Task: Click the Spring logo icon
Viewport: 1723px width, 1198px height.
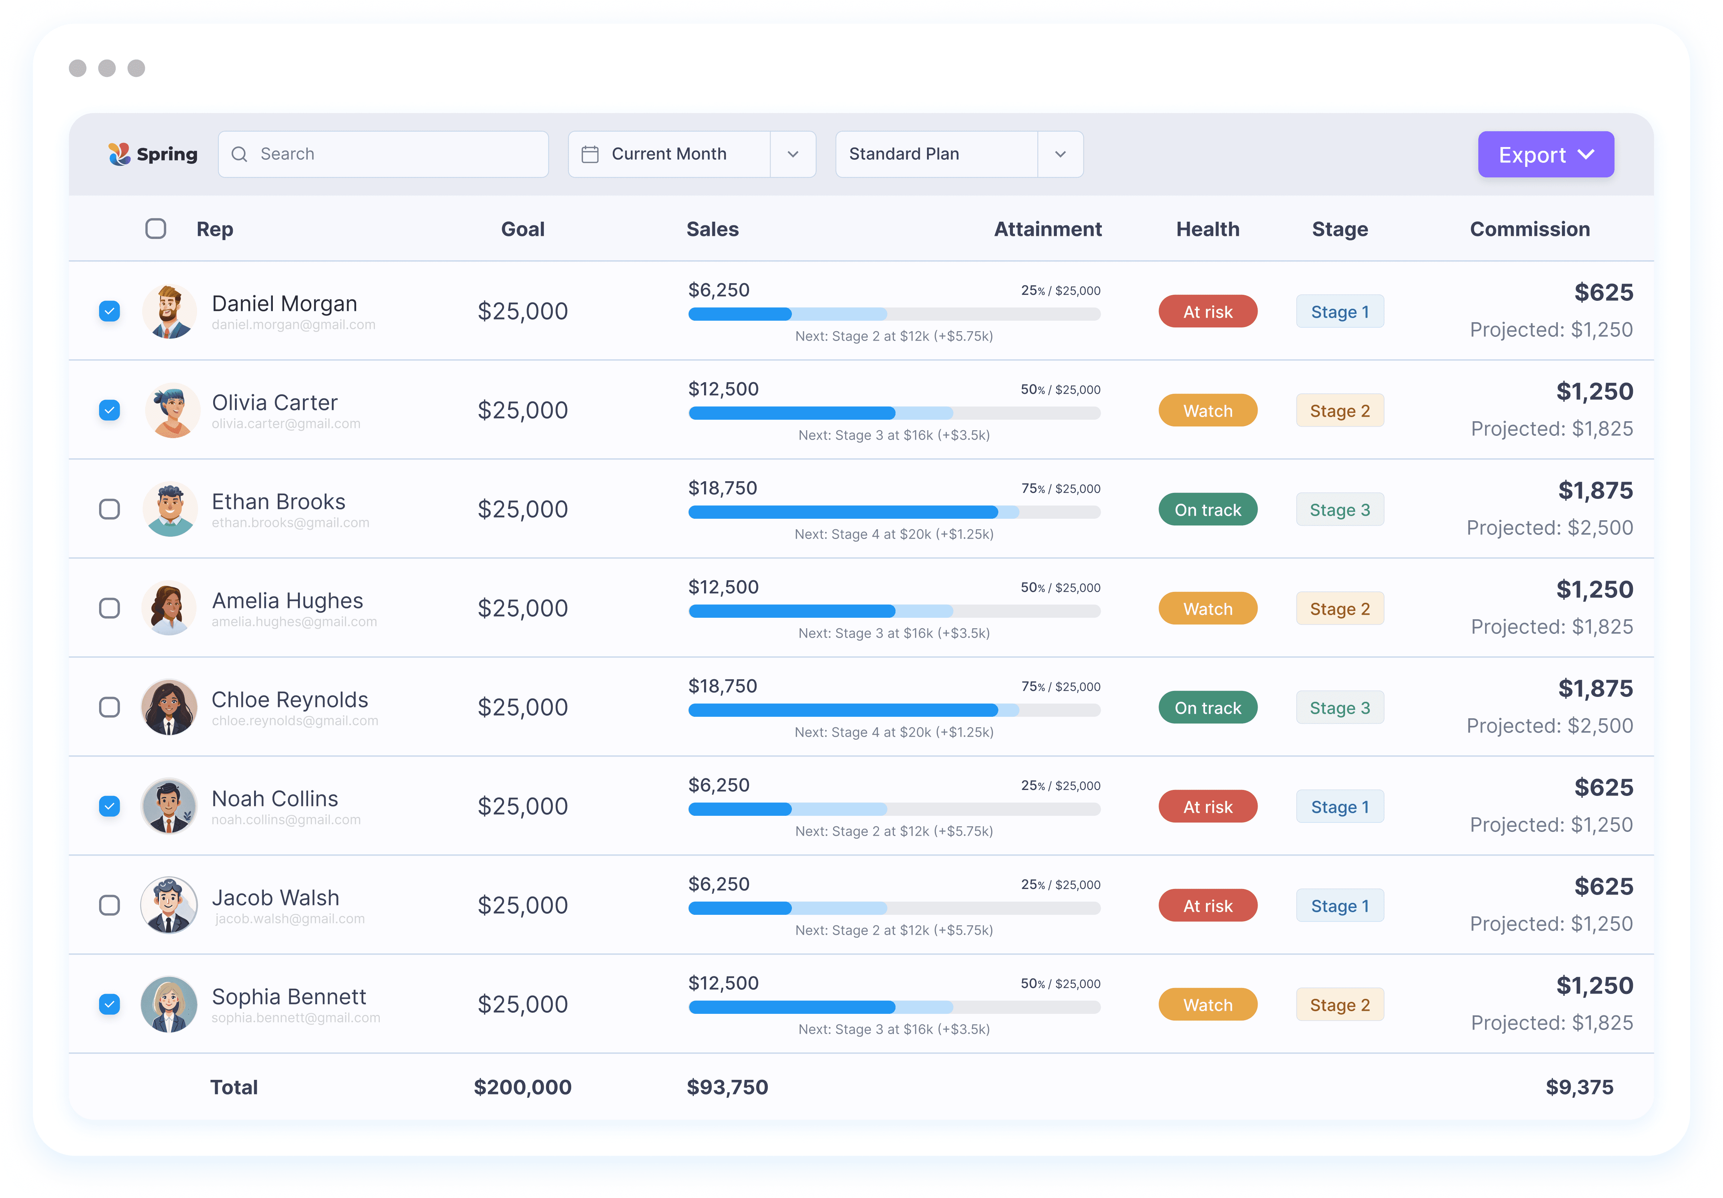Action: point(119,154)
